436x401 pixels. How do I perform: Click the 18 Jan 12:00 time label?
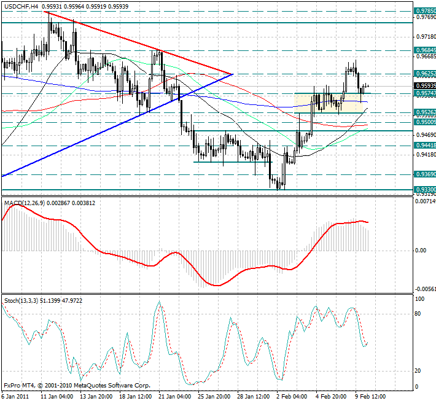click(136, 396)
